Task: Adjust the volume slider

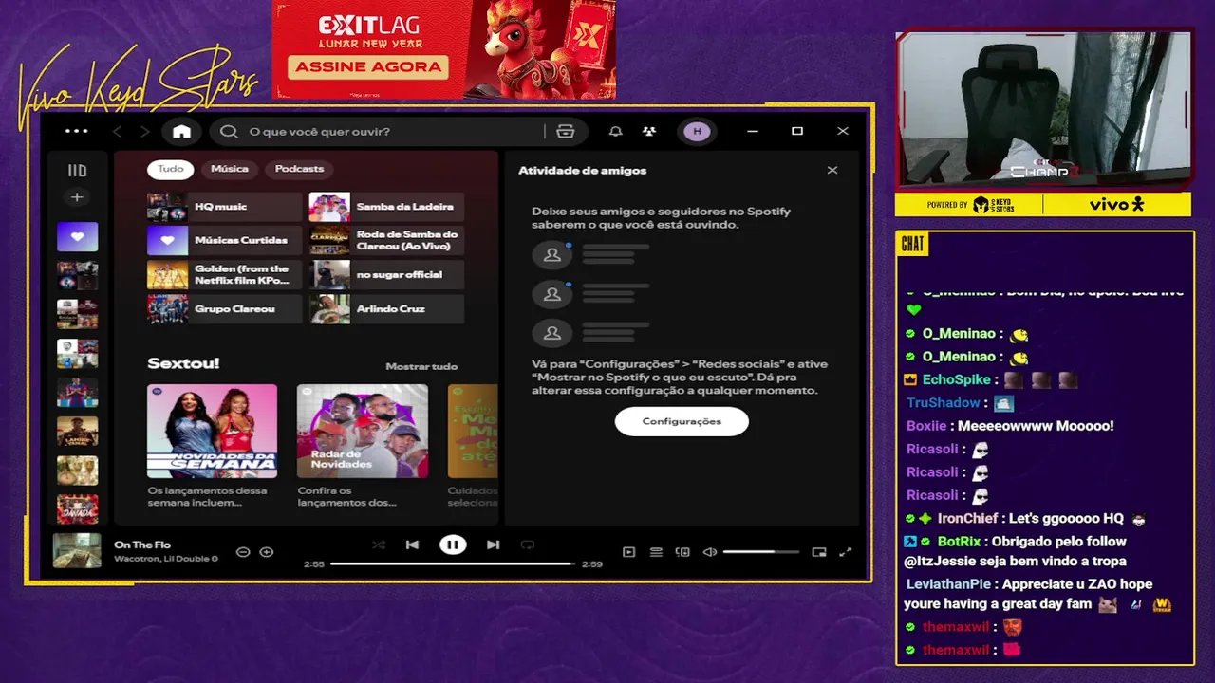Action: pos(761,552)
